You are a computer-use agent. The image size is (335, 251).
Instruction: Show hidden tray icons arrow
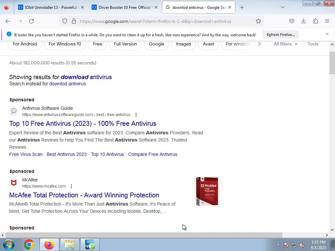(278, 245)
